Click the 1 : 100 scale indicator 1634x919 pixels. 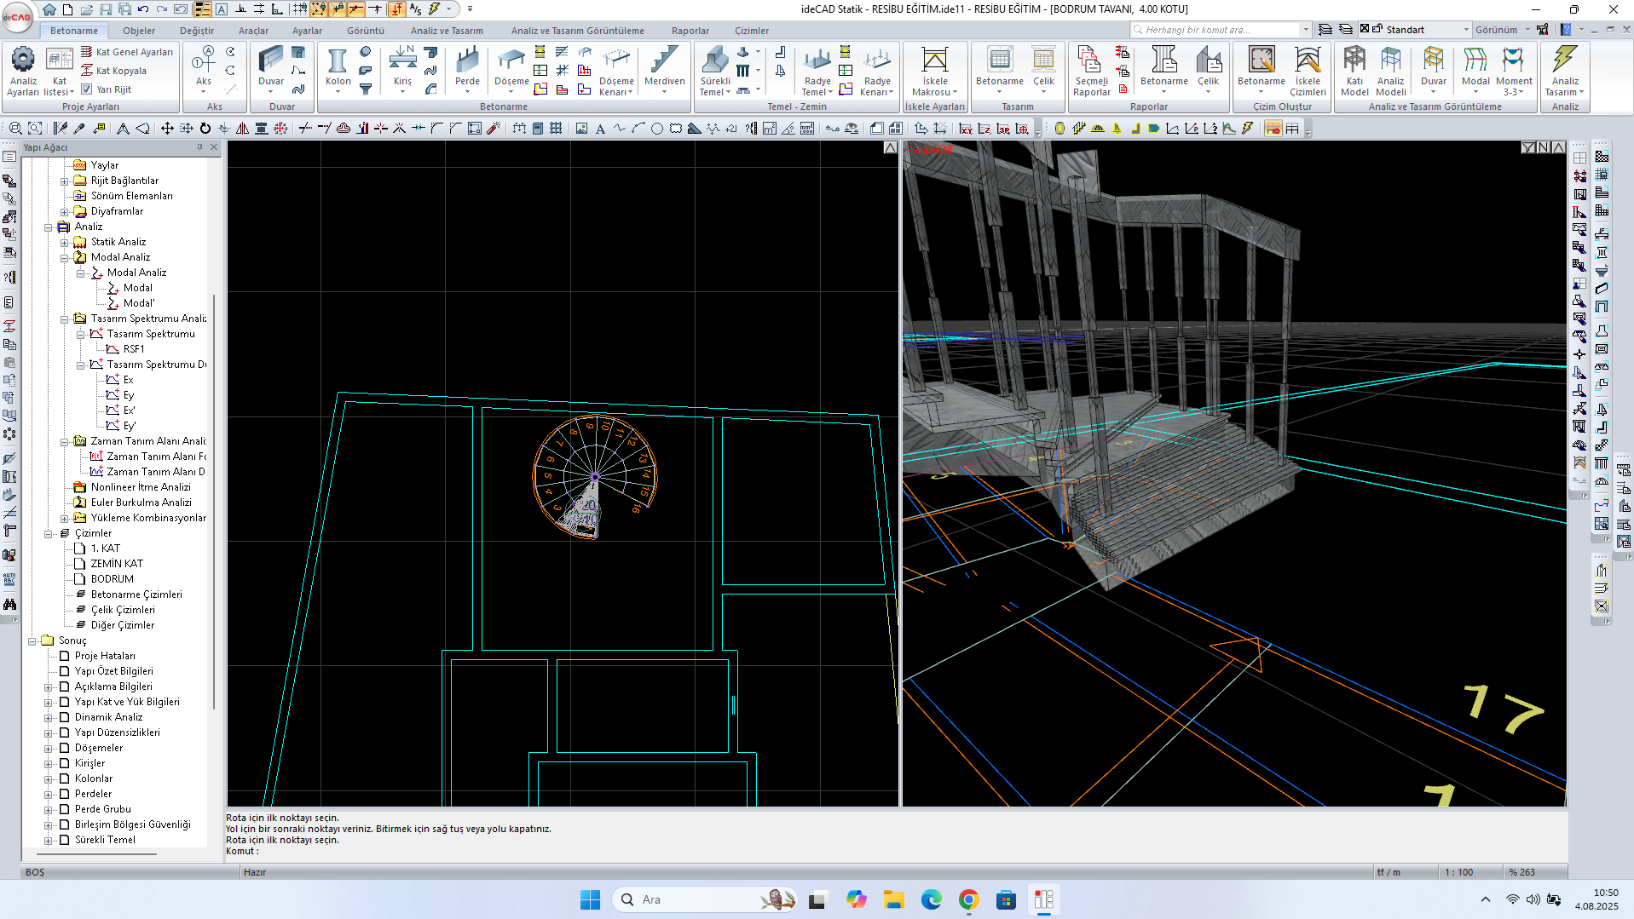pyautogui.click(x=1459, y=872)
